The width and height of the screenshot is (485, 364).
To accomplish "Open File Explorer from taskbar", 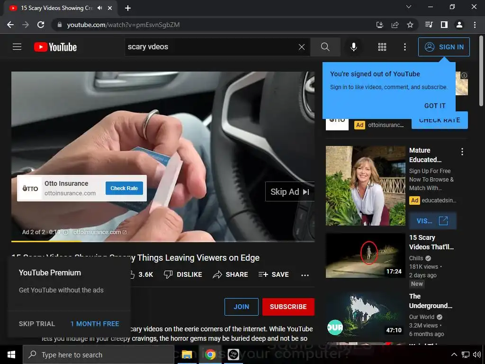I will [x=187, y=355].
